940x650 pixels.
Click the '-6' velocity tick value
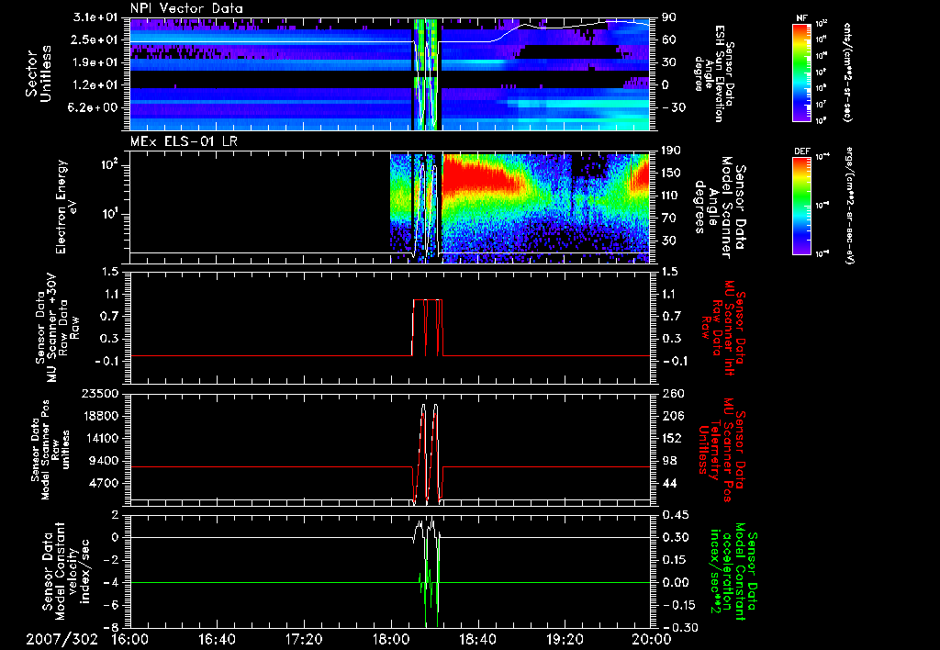click(112, 605)
